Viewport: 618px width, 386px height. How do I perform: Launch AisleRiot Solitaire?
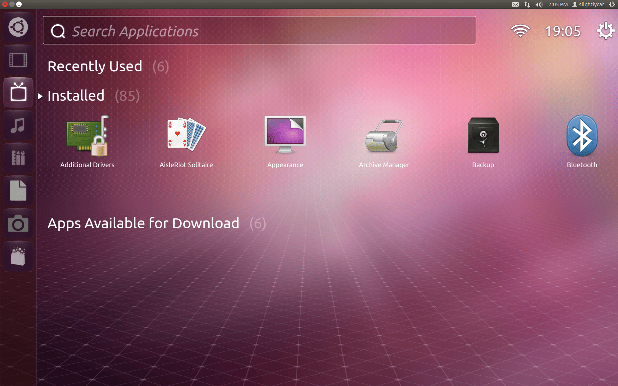186,142
